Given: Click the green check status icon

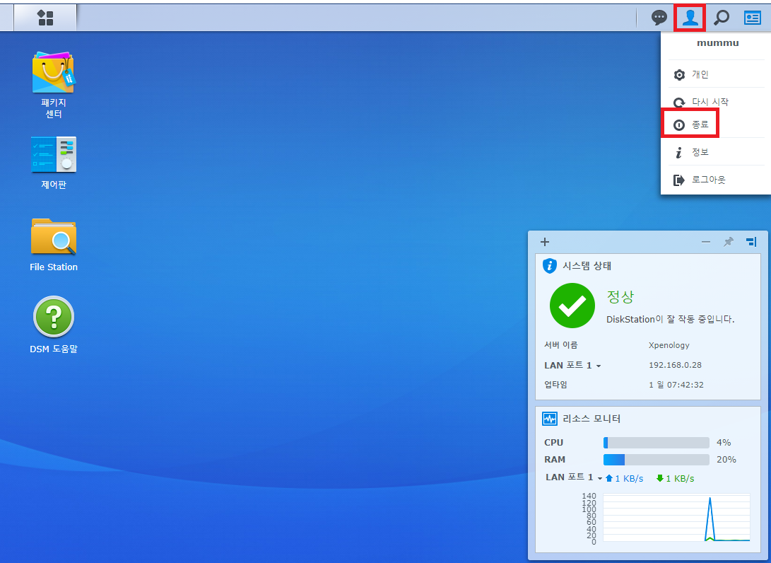Looking at the screenshot, I should [572, 306].
